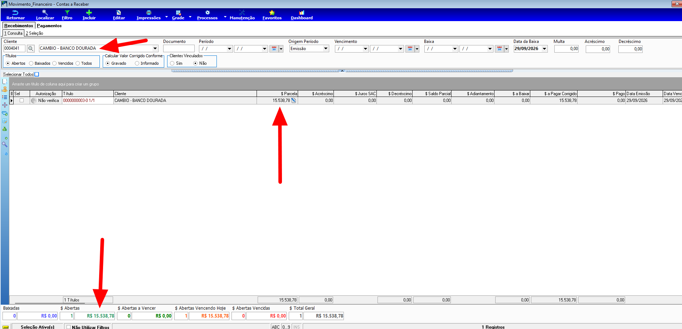Image resolution: width=682 pixels, height=329 pixels.
Task: Click magnifier lookup button beside client code
Action: tap(31, 49)
